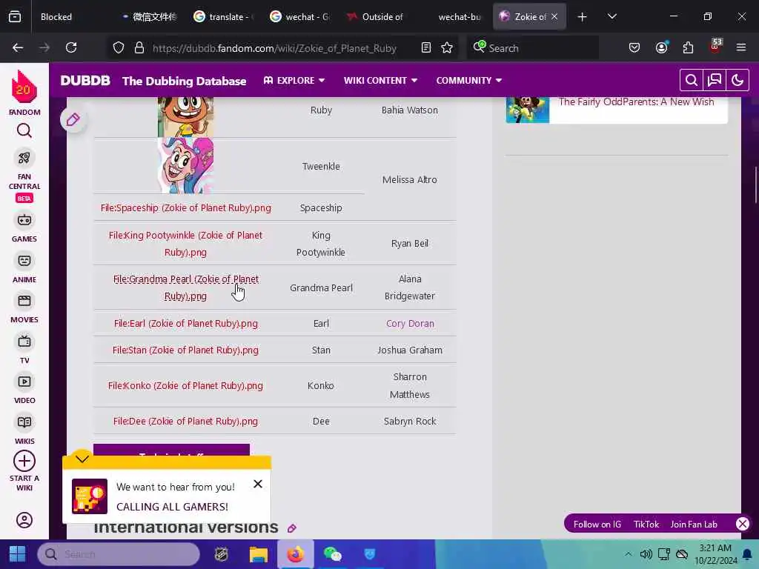Click Follow on IG link
Screen dimensions: 759x569
coord(597,524)
